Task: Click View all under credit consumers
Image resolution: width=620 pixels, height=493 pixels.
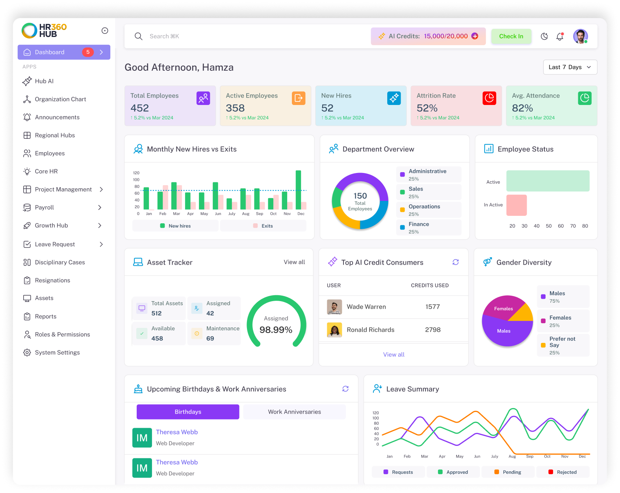Action: 394,355
